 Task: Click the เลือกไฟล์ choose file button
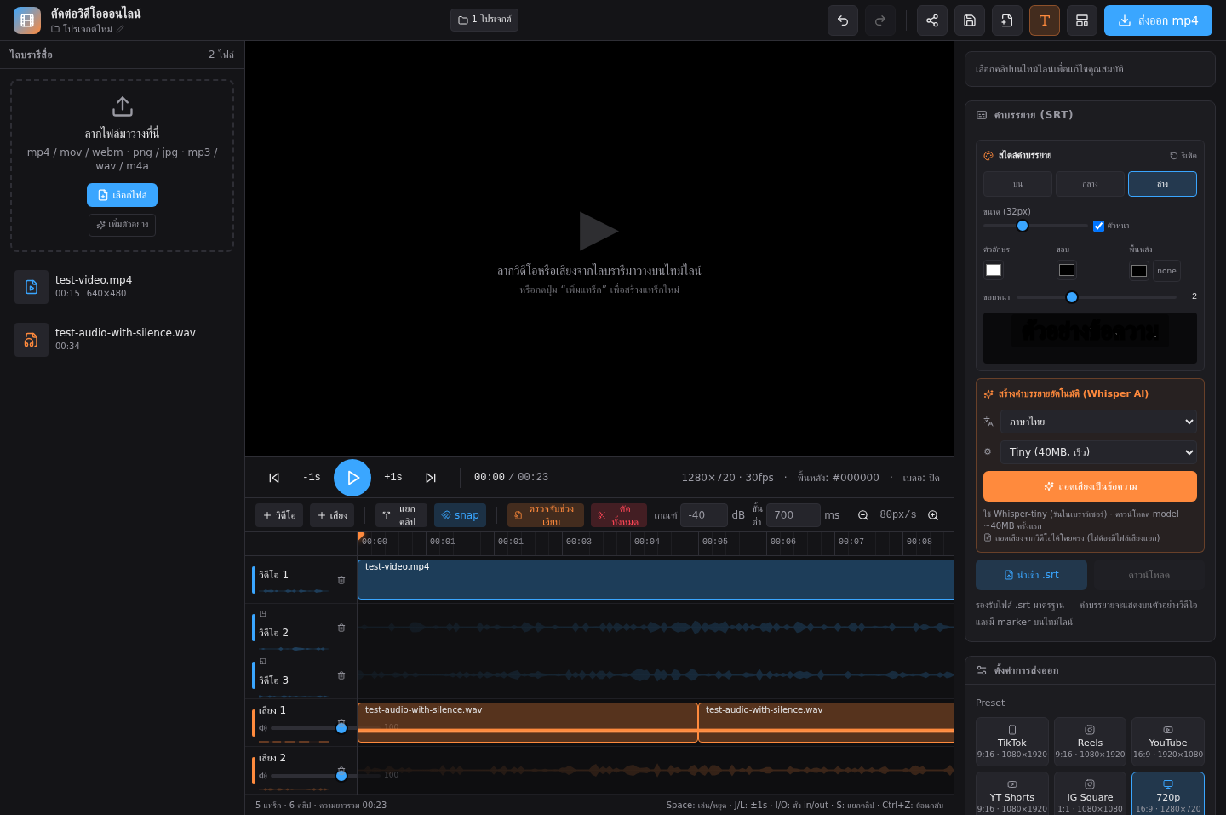[122, 195]
